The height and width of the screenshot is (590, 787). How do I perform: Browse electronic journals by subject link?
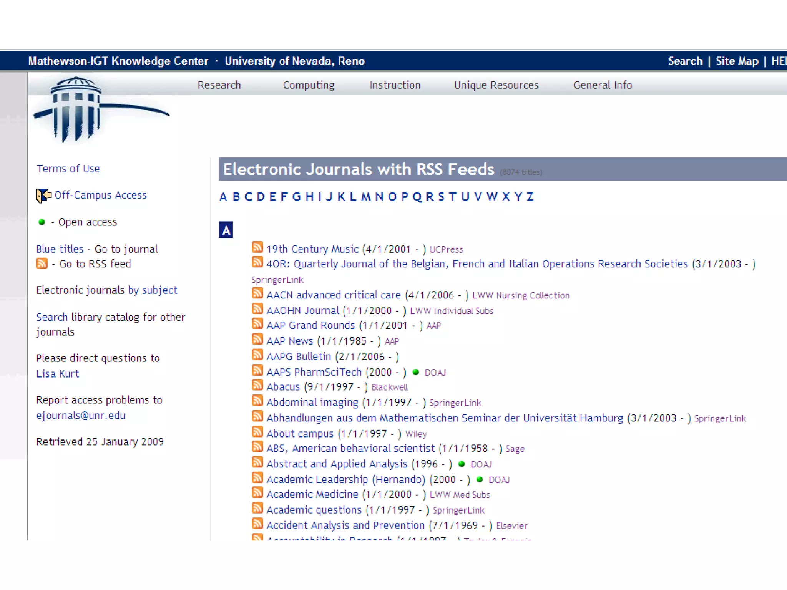point(153,290)
